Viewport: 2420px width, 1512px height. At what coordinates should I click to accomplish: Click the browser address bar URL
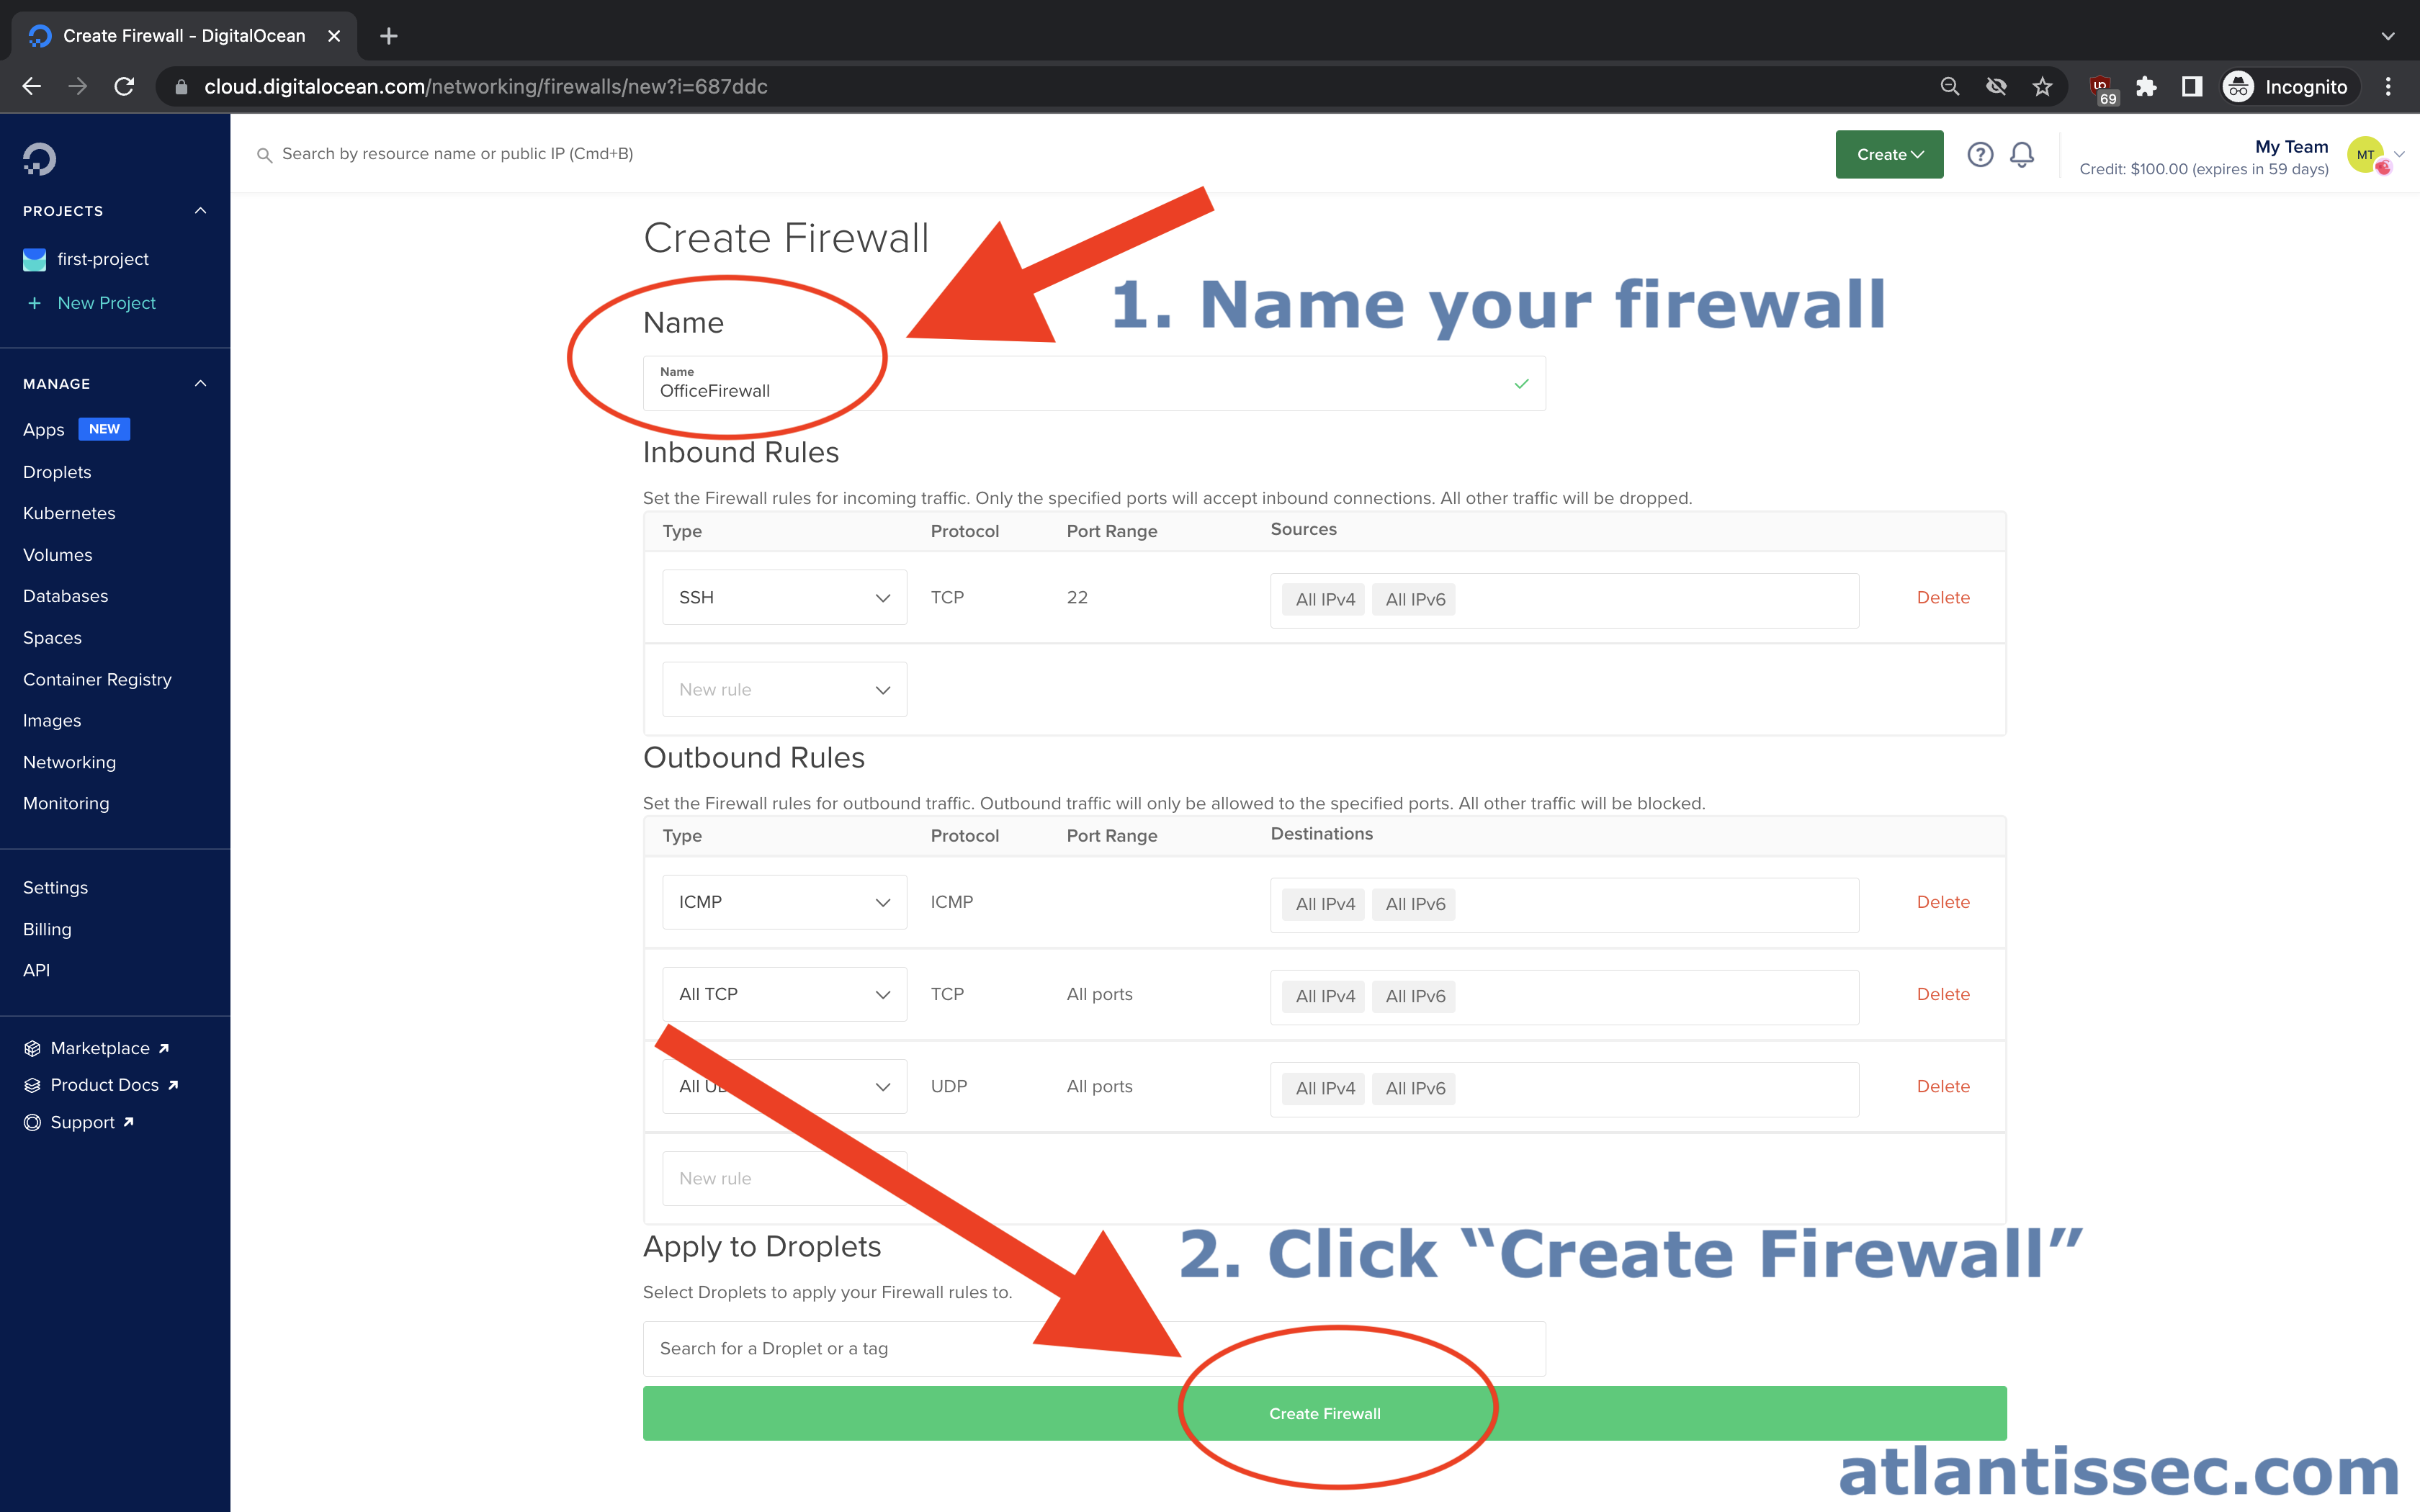pos(486,87)
